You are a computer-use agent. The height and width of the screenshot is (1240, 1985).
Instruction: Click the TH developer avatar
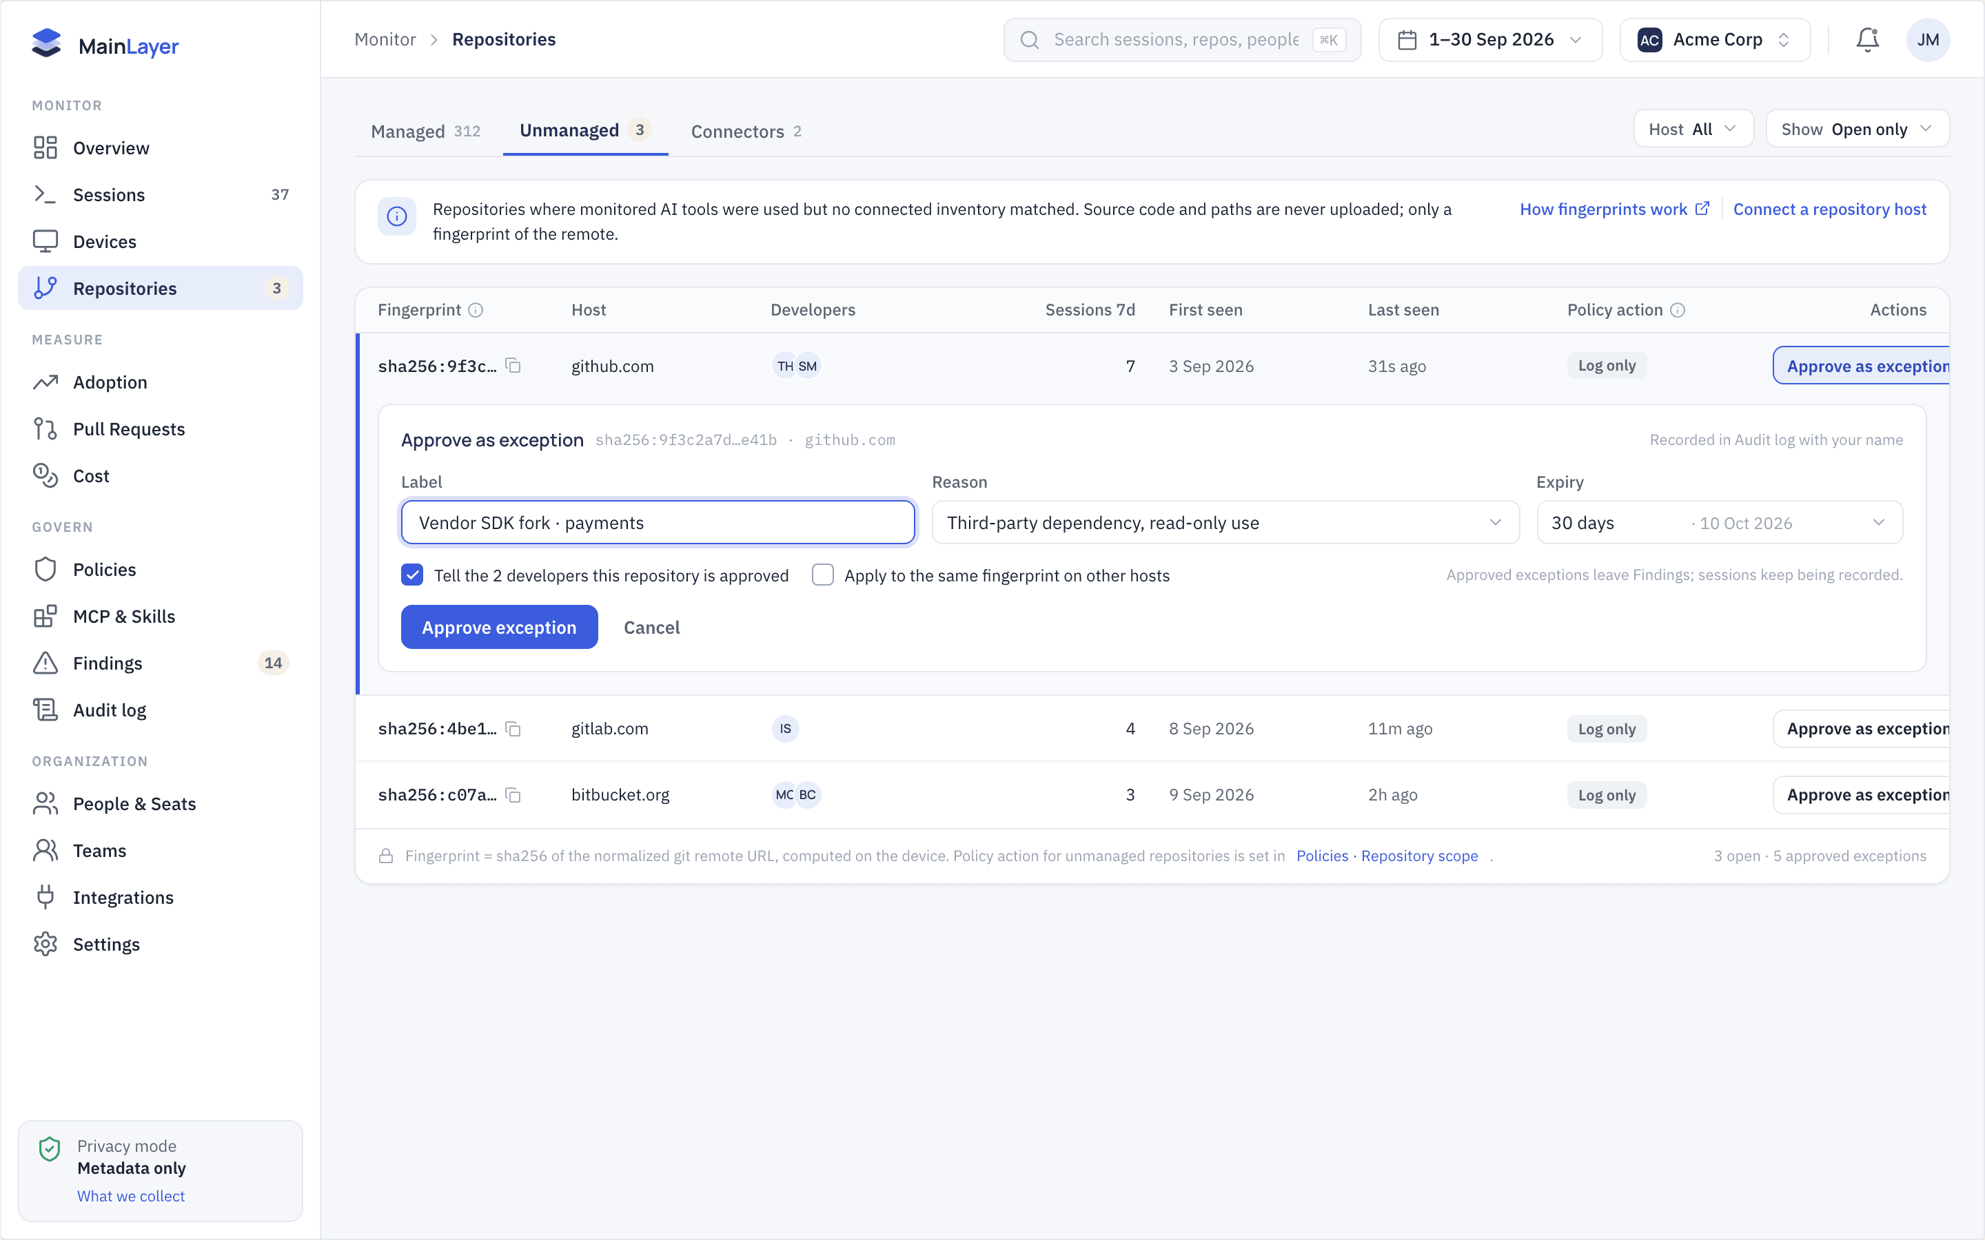point(785,366)
